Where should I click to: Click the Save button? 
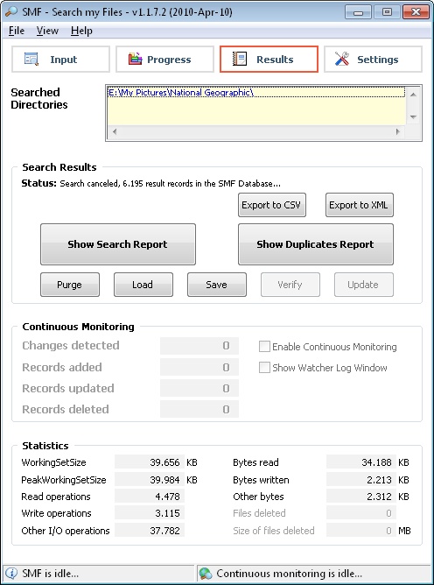(x=217, y=285)
